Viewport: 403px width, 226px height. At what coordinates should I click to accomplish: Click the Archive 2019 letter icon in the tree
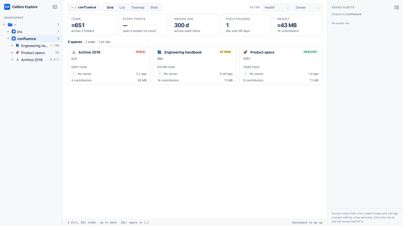tap(17, 60)
